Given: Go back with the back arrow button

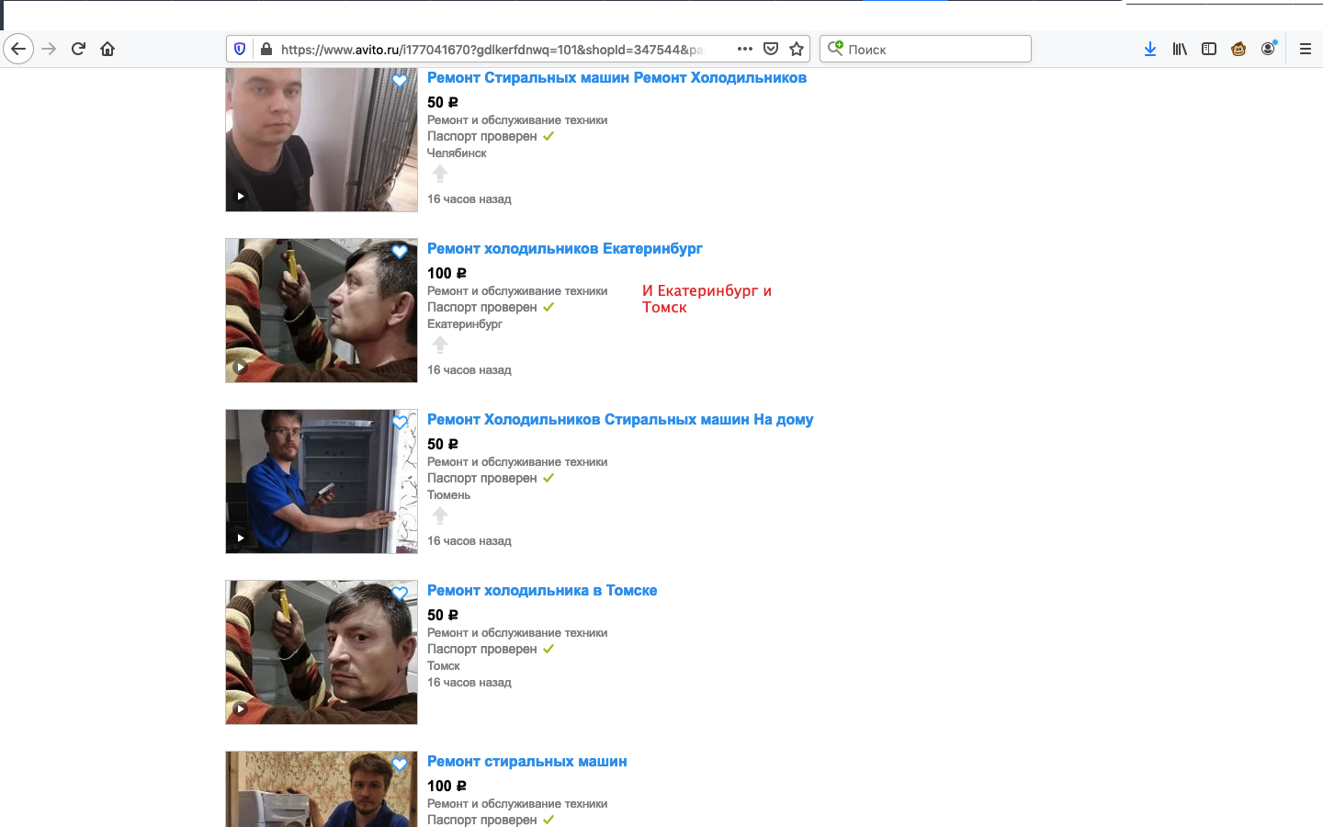Looking at the screenshot, I should pyautogui.click(x=18, y=49).
